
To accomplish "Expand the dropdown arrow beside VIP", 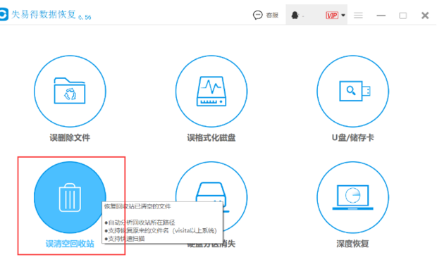I will pyautogui.click(x=343, y=15).
